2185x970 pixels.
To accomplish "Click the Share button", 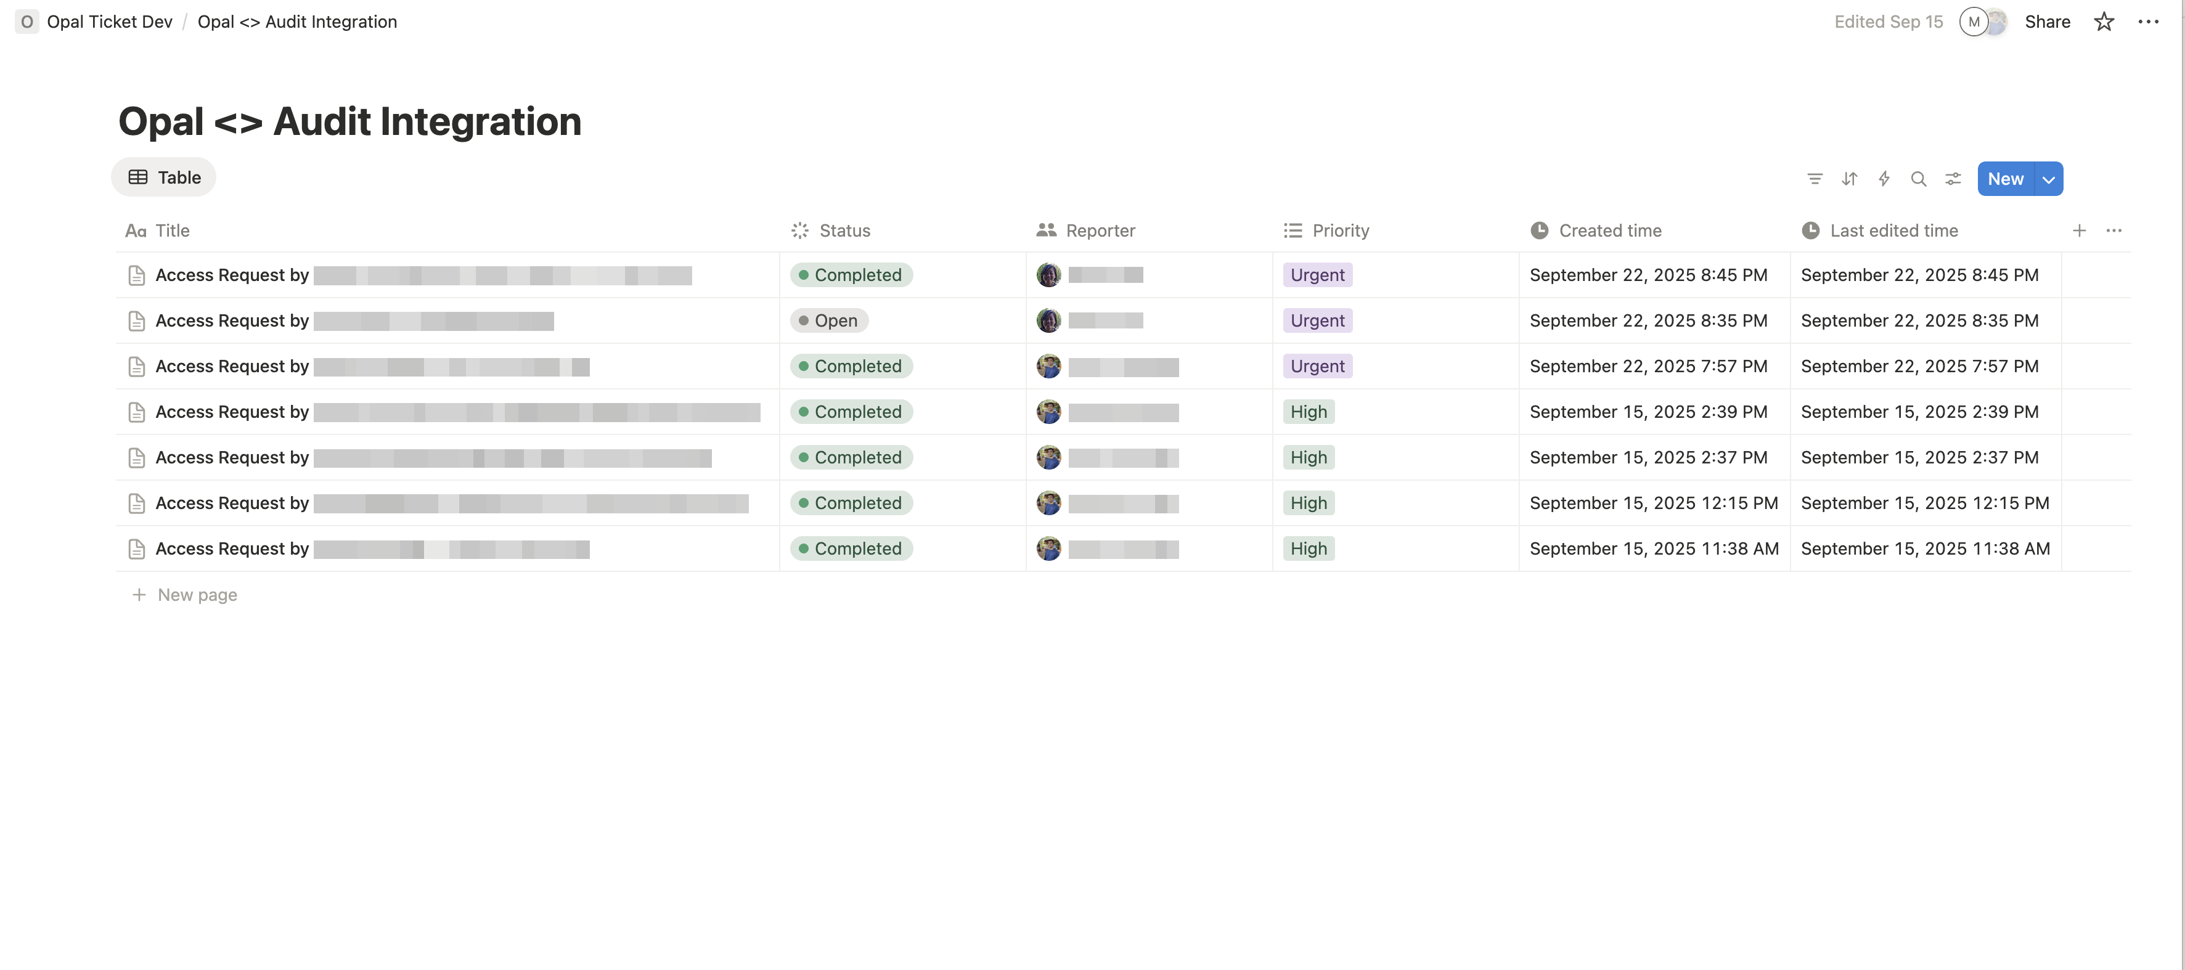I will point(2047,22).
